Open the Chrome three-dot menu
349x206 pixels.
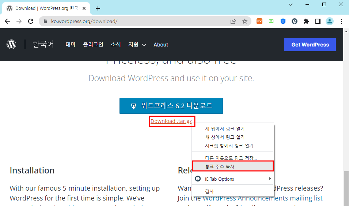341,21
